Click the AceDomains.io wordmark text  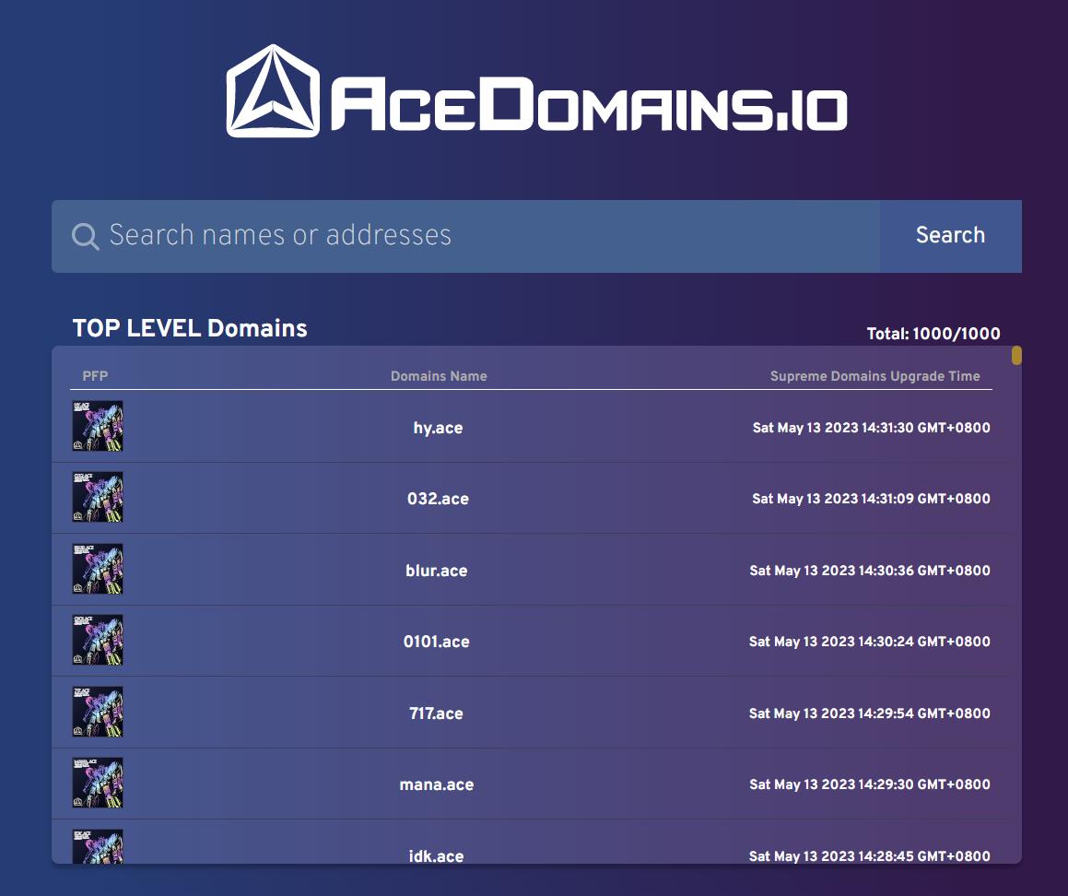coord(589,103)
